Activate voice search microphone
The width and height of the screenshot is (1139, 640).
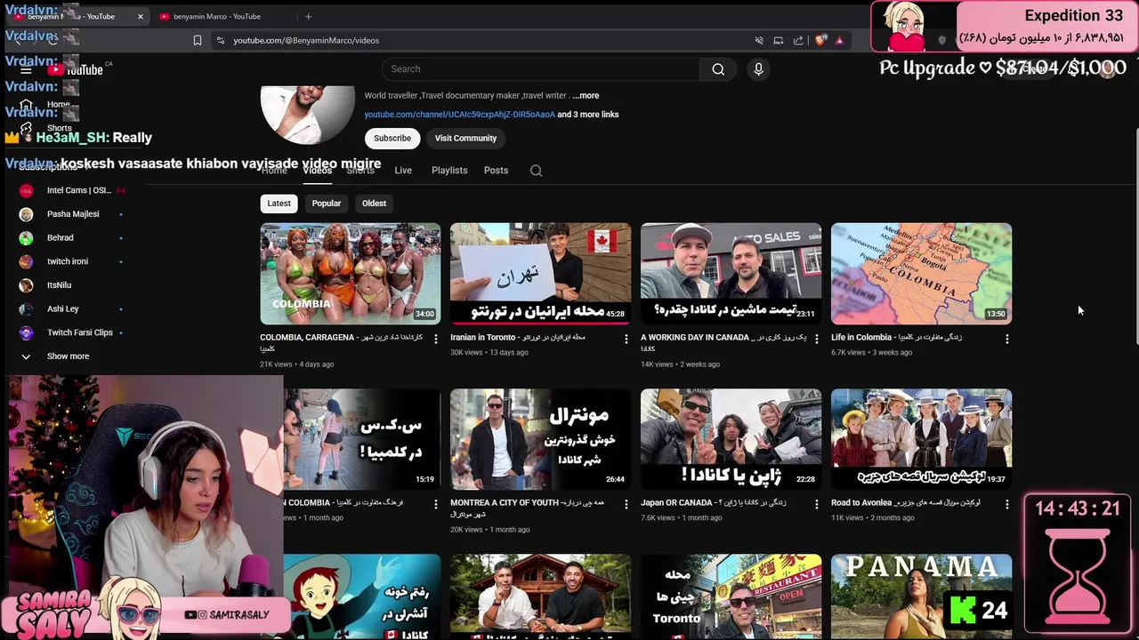coord(758,69)
